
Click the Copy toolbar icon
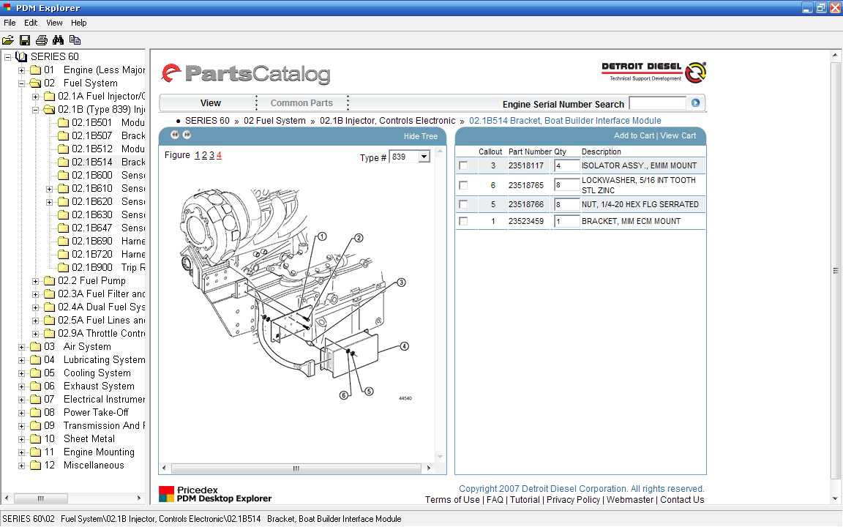[x=75, y=40]
